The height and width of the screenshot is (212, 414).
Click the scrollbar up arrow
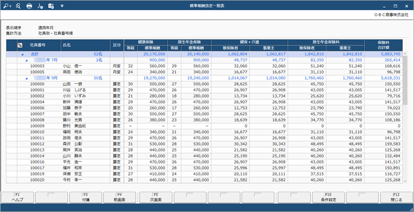(x=405, y=53)
